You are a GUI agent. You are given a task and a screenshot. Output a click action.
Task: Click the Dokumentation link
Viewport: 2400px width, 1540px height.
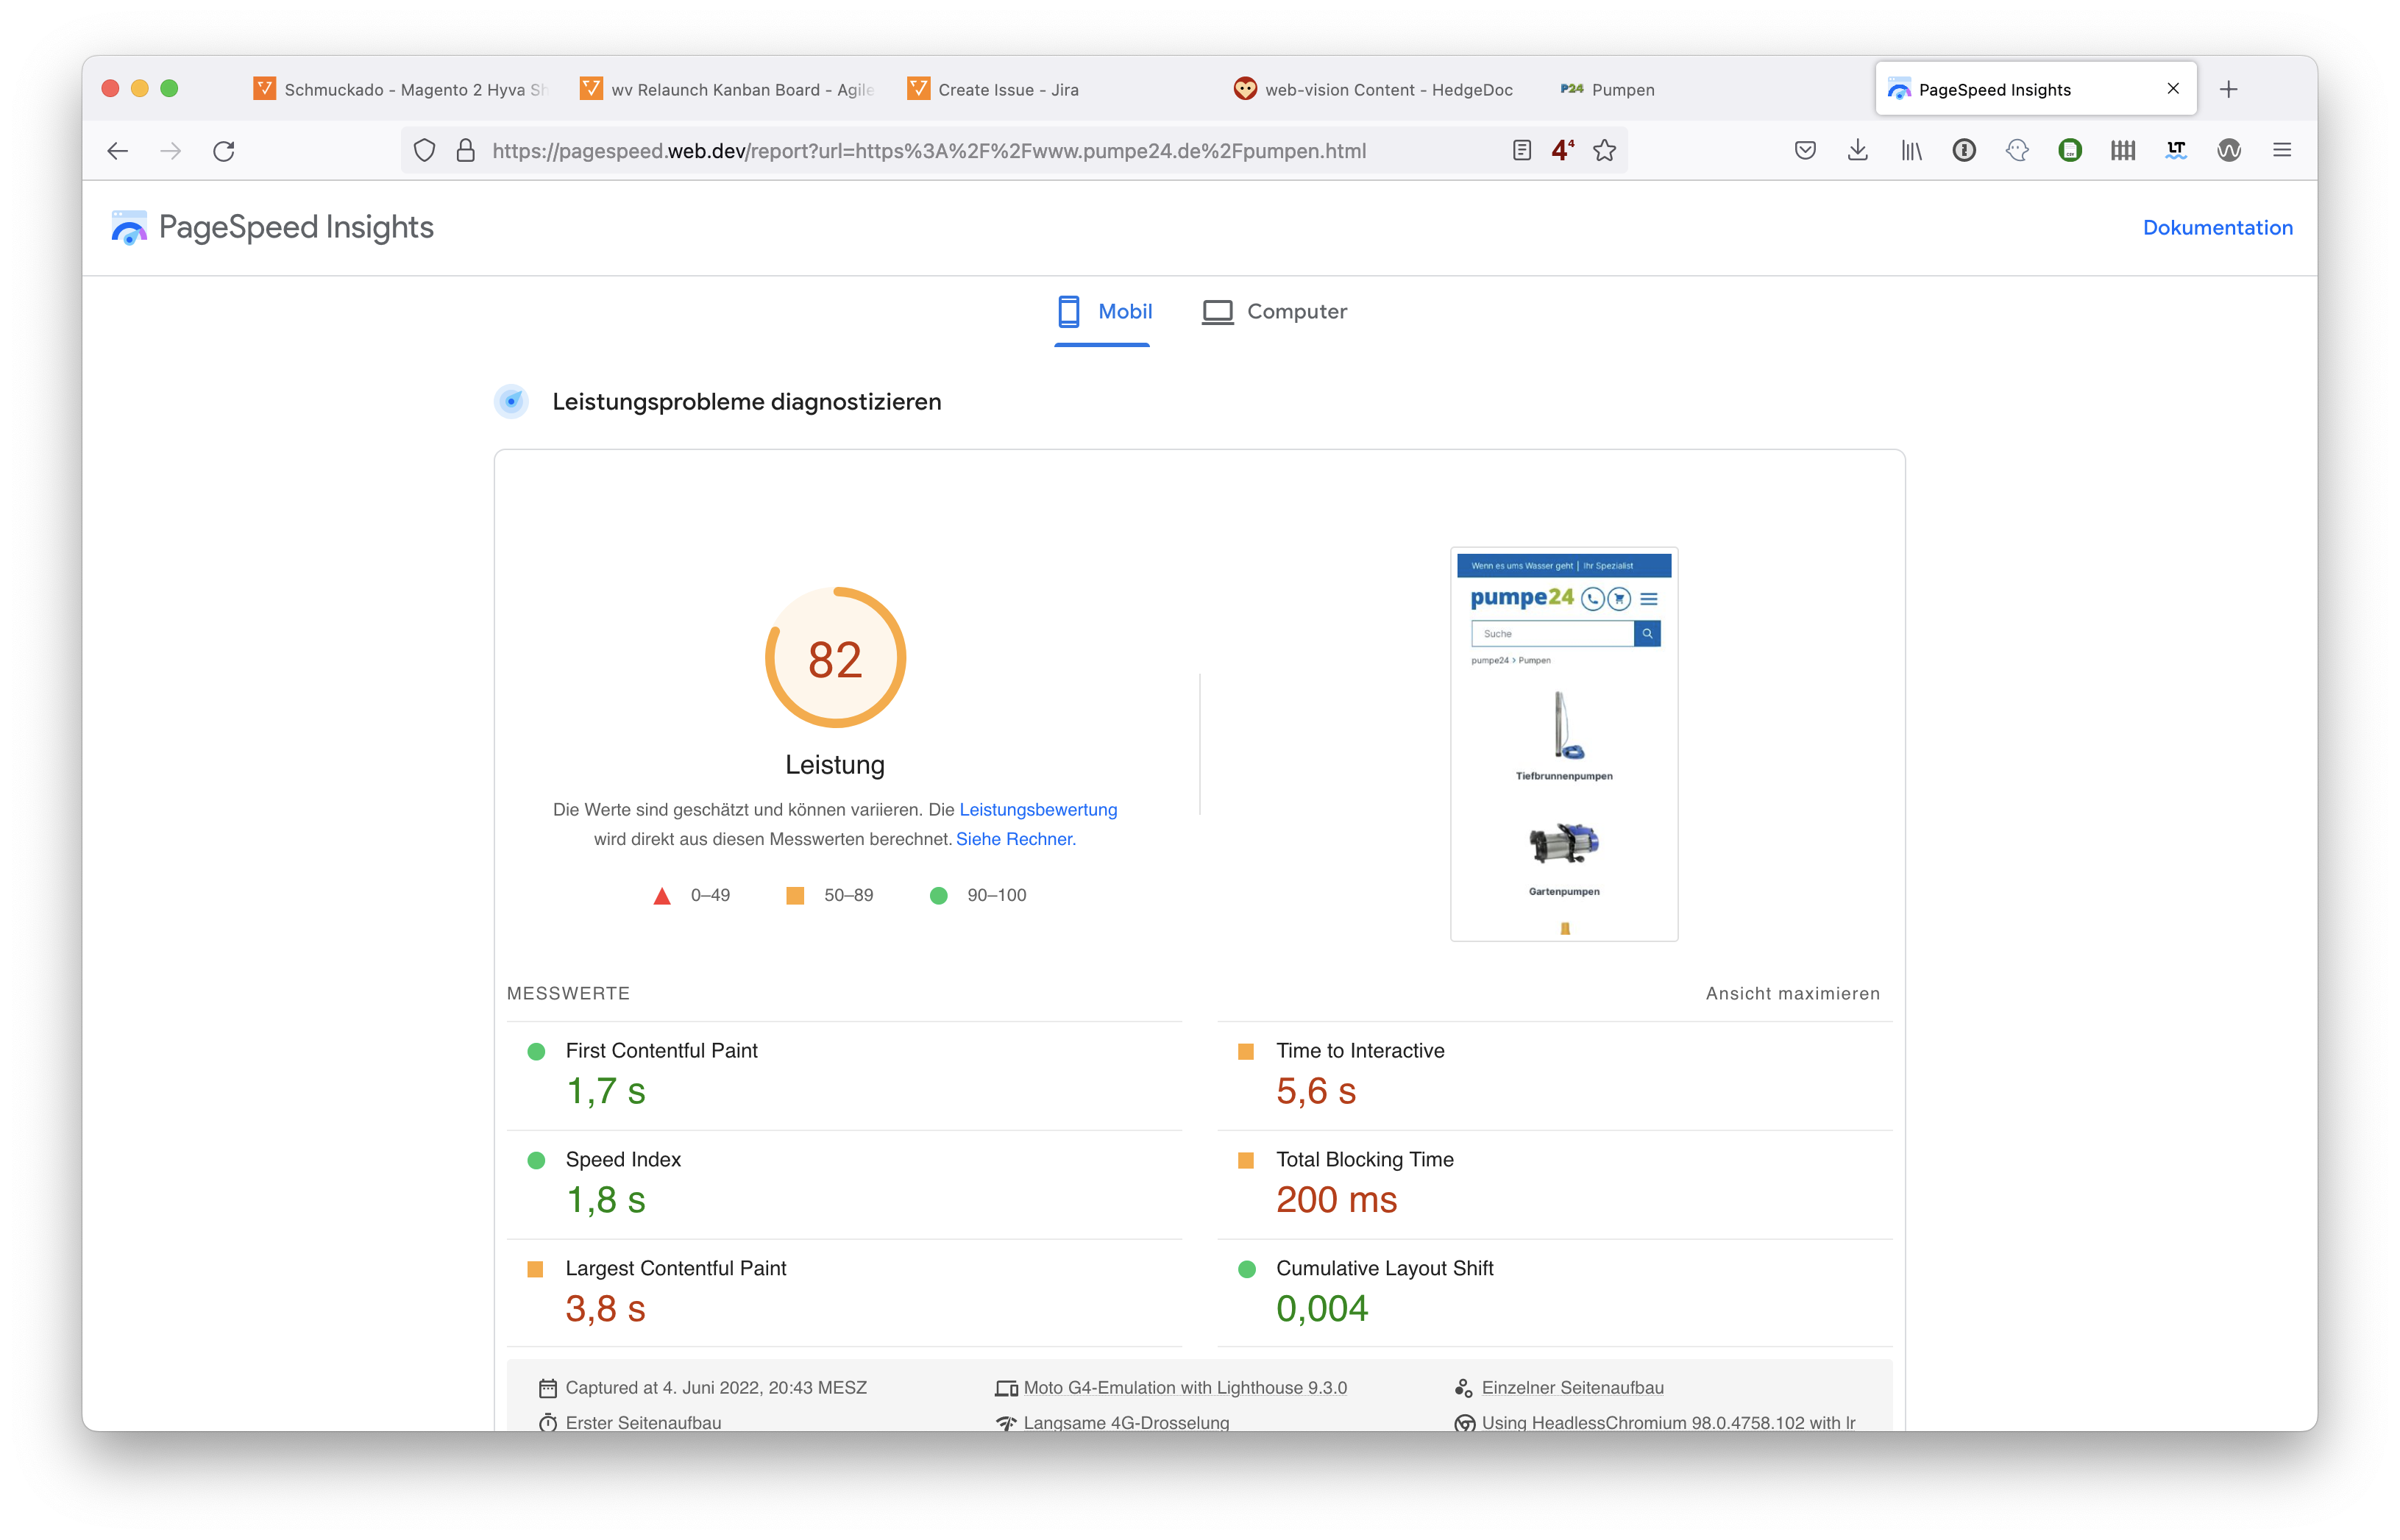2218,226
